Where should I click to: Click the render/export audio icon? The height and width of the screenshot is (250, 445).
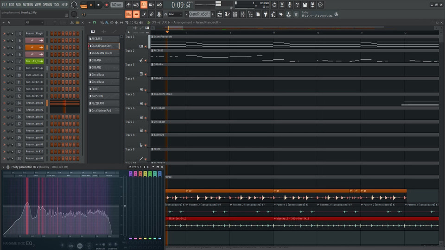pos(312,5)
